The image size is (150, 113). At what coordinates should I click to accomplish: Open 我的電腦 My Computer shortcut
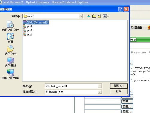coord(10,62)
